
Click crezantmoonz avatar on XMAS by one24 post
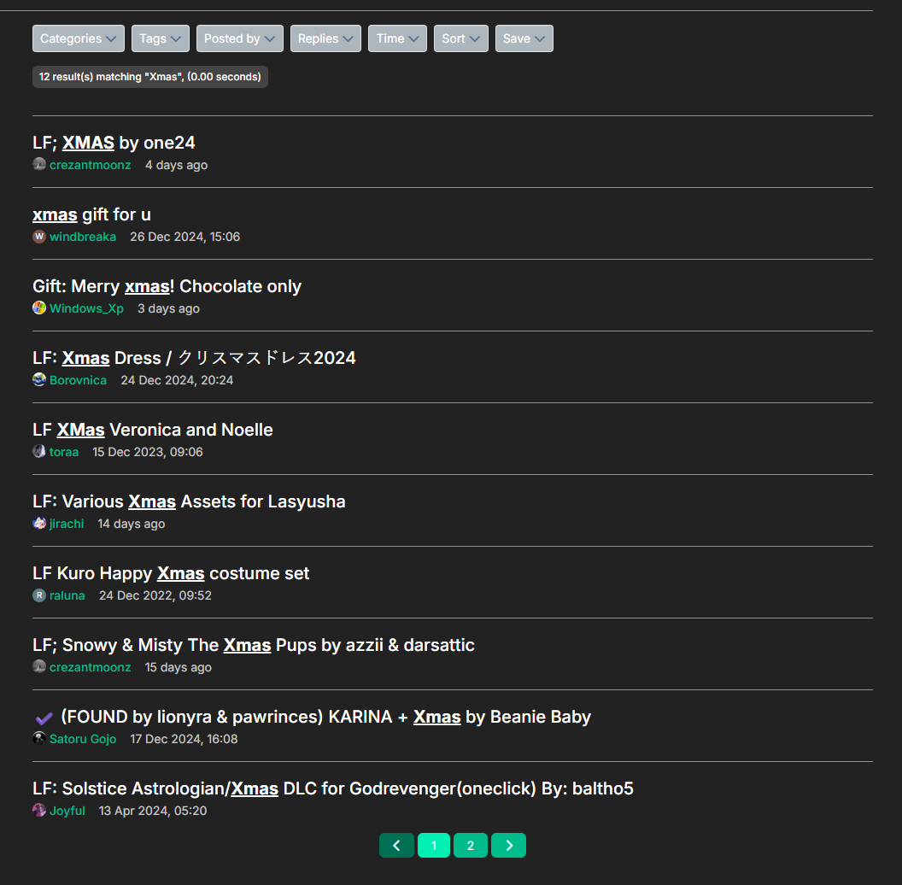click(39, 165)
